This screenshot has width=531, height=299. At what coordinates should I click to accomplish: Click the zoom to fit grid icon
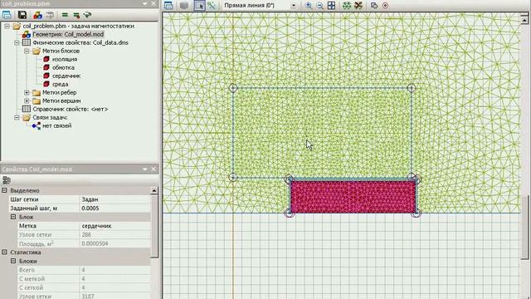point(332,6)
